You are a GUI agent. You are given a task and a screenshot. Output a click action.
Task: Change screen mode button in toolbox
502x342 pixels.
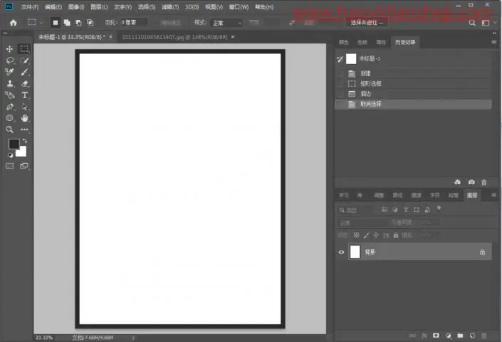pos(24,166)
